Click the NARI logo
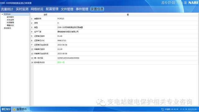Image resolution: width=199 pixels, height=112 pixels. point(193,3)
